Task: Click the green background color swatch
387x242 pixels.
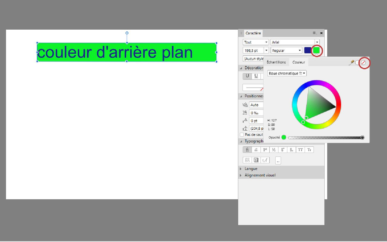Action: coord(316,51)
